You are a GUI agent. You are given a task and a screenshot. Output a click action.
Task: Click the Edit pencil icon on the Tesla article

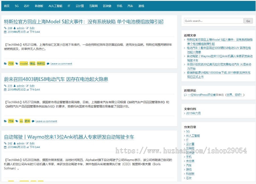[27, 28]
